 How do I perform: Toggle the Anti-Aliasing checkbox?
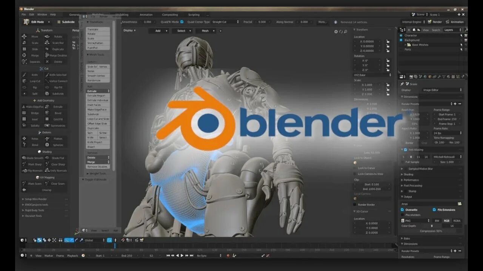click(406, 149)
